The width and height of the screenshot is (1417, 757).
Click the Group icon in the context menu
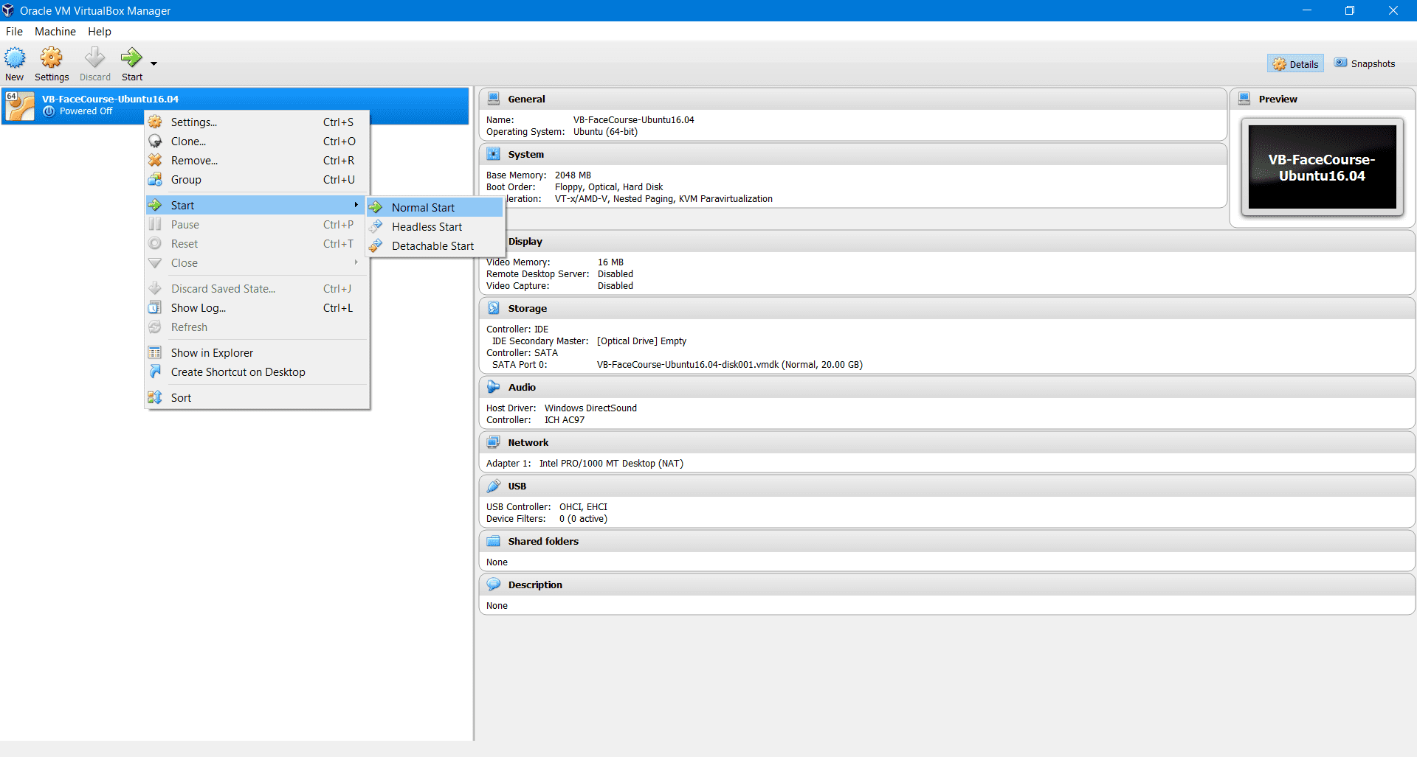[x=155, y=179]
